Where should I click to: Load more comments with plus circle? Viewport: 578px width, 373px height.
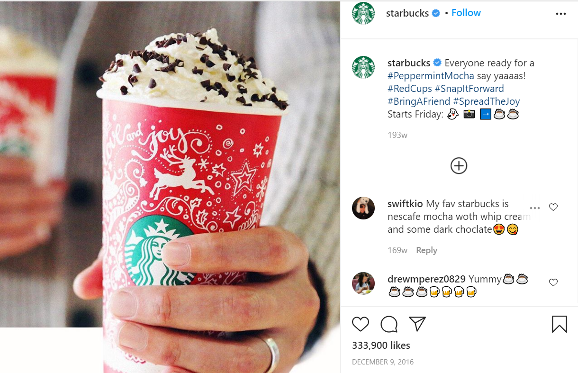(x=459, y=165)
